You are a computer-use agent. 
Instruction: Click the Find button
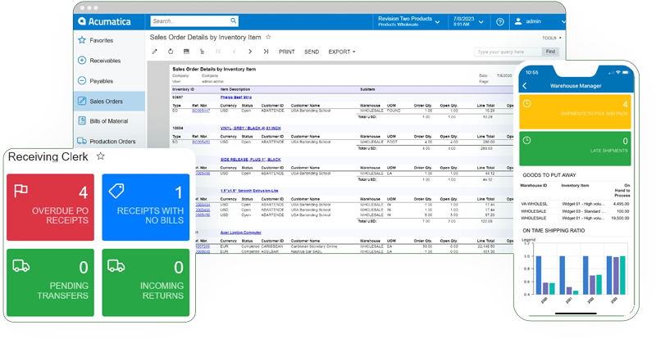click(550, 52)
